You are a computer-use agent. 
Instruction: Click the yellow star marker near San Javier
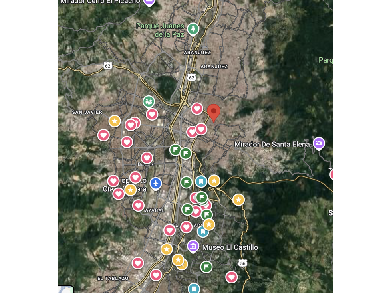[x=115, y=121]
